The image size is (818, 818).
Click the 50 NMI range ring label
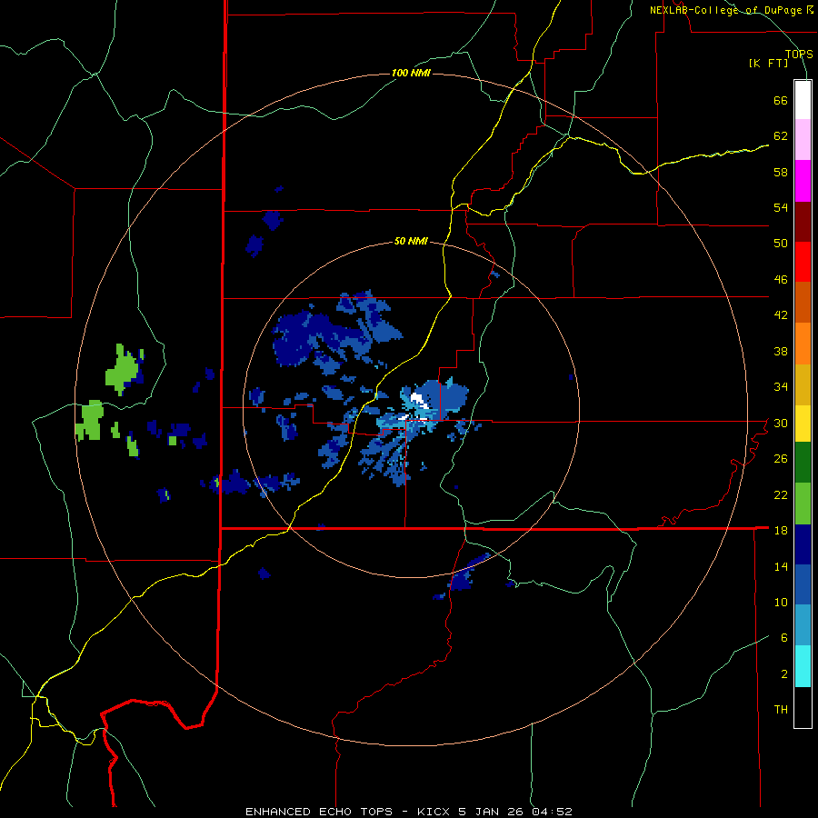tap(411, 241)
